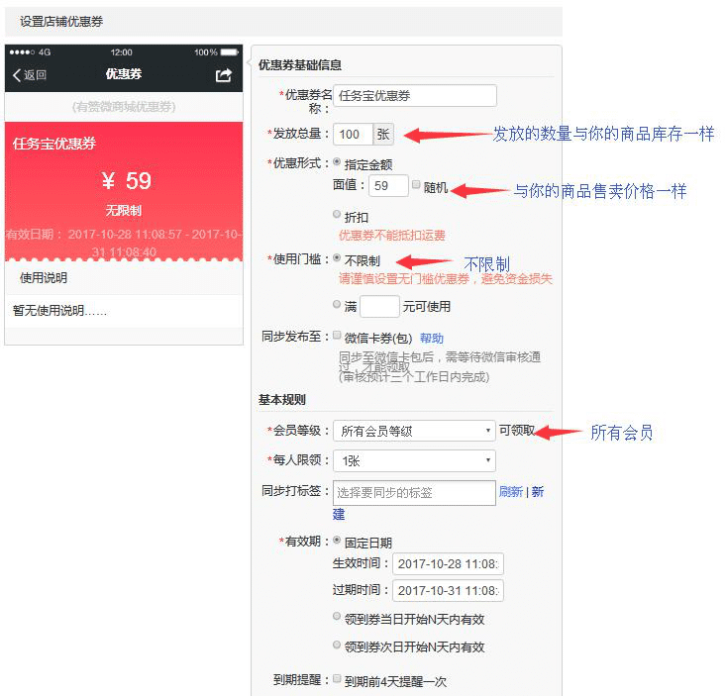725x696 pixels.
Task: Select the 指定金额 radio option
Action: tap(339, 162)
